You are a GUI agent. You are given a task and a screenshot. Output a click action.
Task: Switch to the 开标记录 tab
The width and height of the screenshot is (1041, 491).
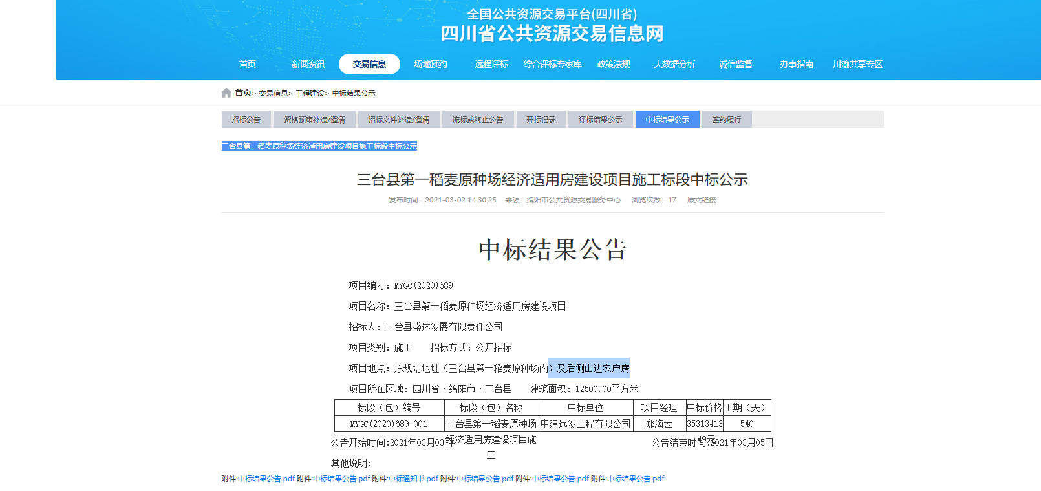tap(541, 120)
